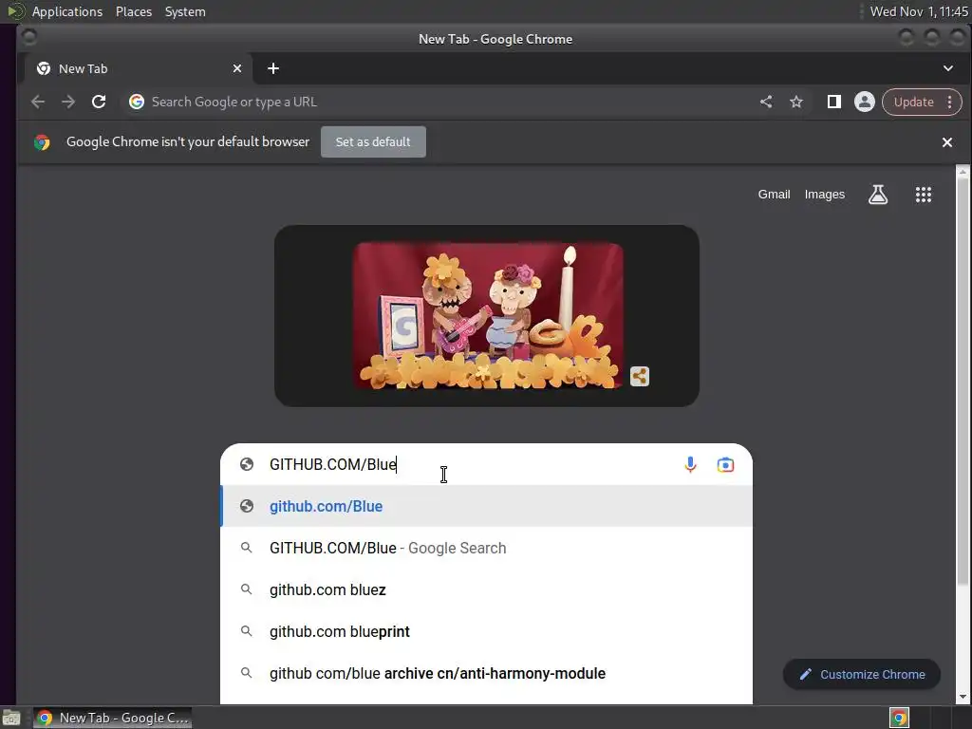Viewport: 972px width, 729px height.
Task: Expand the tab search chevron
Action: (948, 68)
